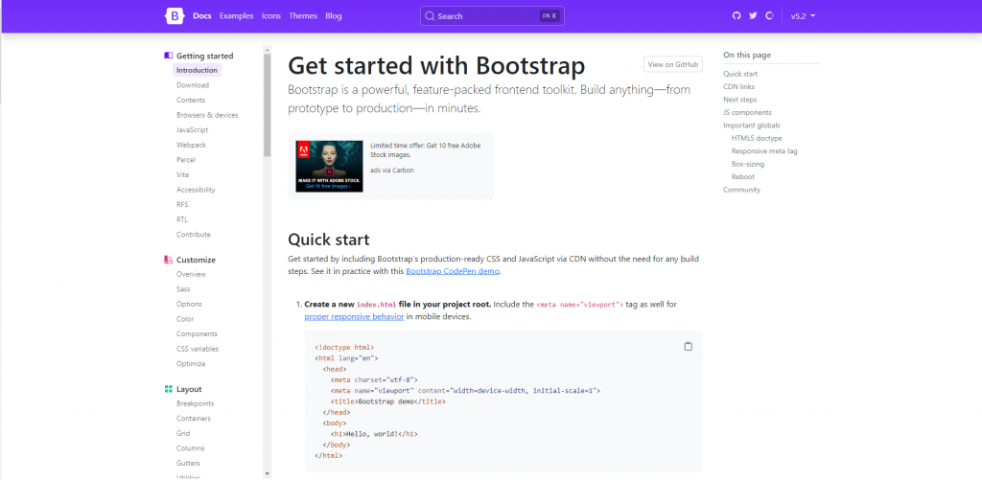Open Docs in the top navbar
Image resolution: width=982 pixels, height=480 pixels.
[x=202, y=15]
